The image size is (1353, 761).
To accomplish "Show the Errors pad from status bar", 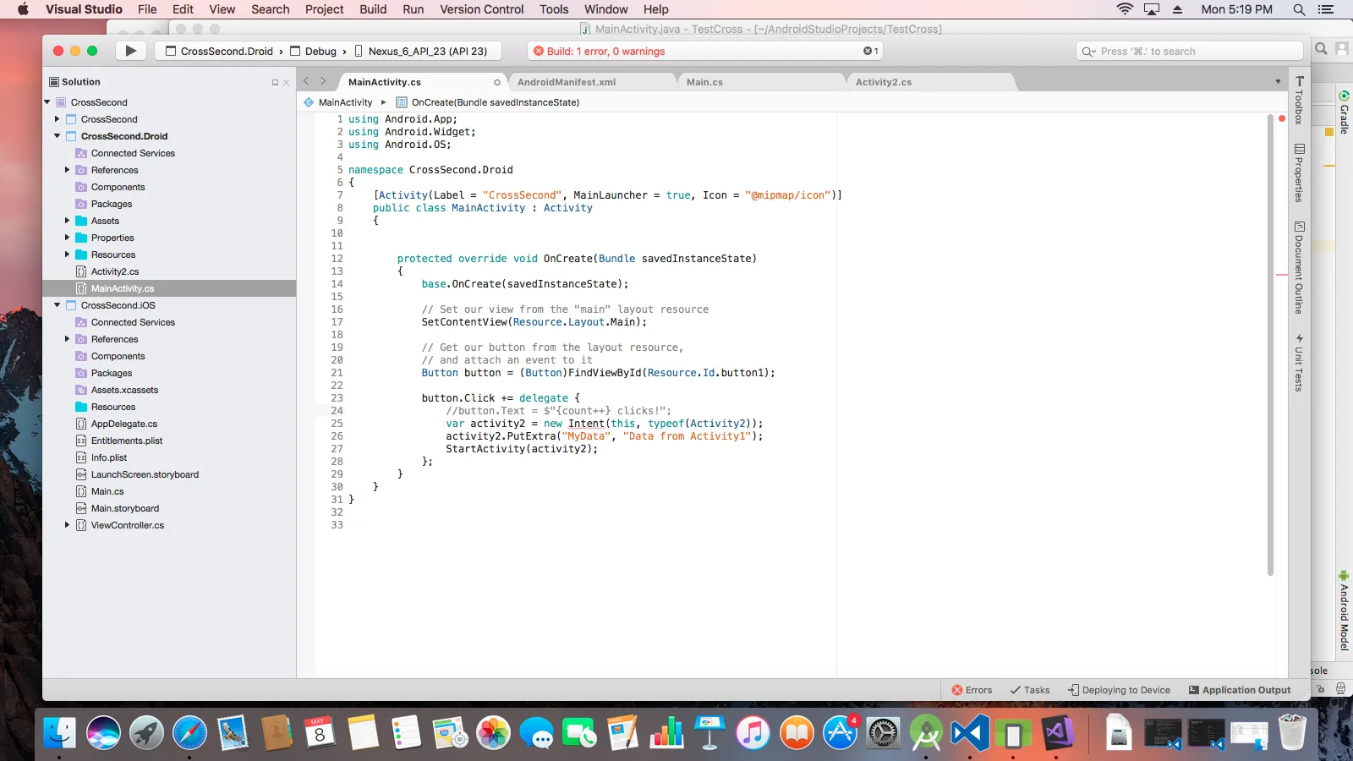I will point(972,690).
